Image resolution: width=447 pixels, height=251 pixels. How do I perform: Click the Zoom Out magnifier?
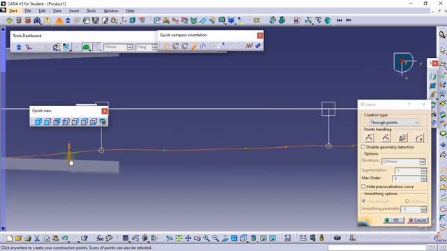click(216, 238)
